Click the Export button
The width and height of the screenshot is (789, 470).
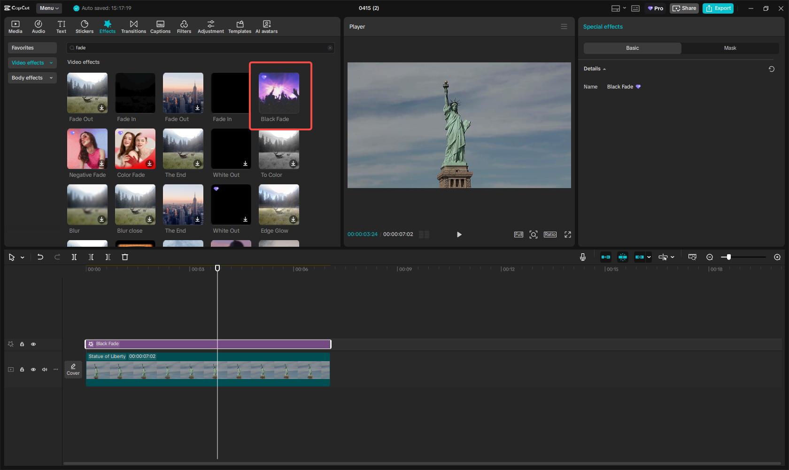(718, 8)
